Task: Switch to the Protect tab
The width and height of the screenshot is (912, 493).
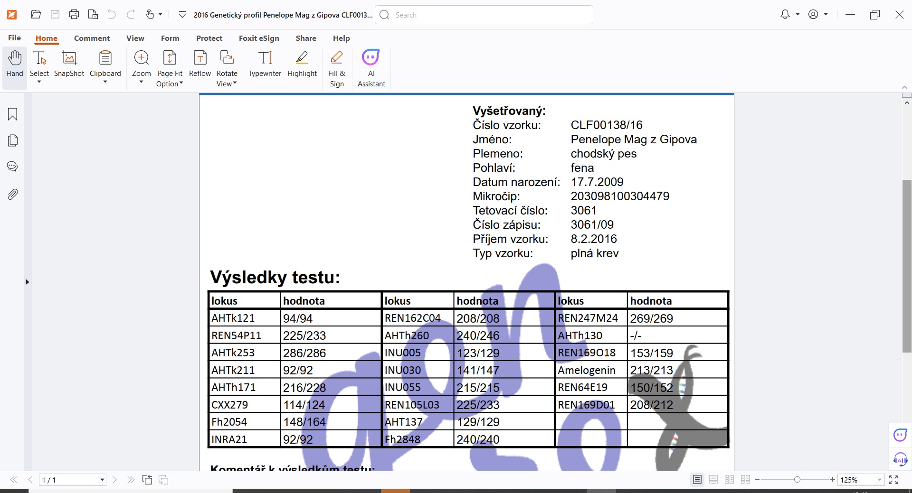Action: [x=209, y=38]
